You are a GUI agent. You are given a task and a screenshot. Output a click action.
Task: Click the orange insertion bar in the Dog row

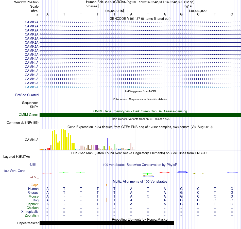click(107, 200)
